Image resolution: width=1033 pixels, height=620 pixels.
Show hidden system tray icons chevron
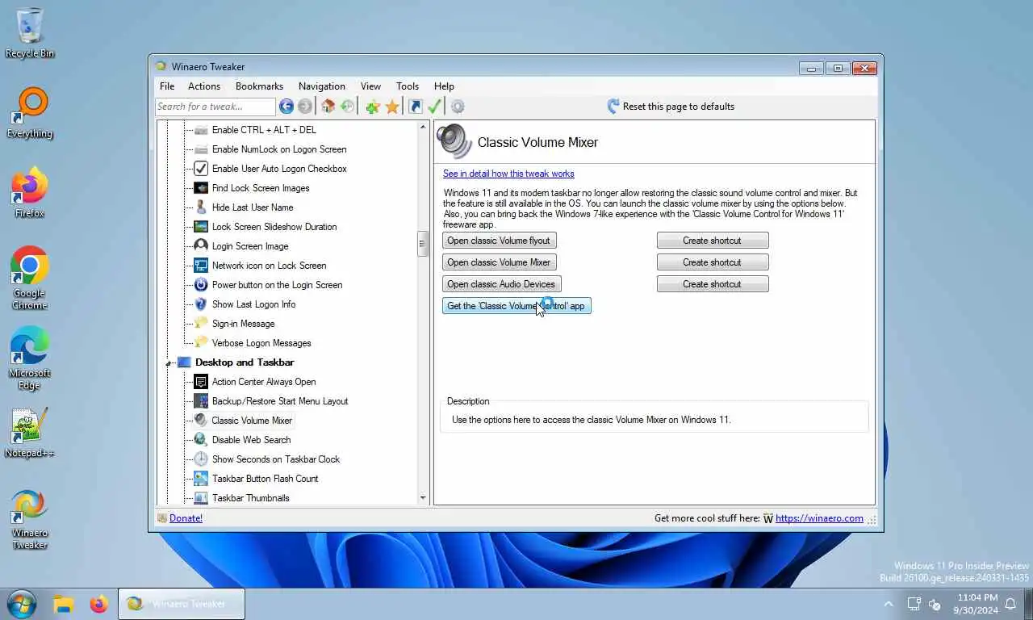coord(889,604)
